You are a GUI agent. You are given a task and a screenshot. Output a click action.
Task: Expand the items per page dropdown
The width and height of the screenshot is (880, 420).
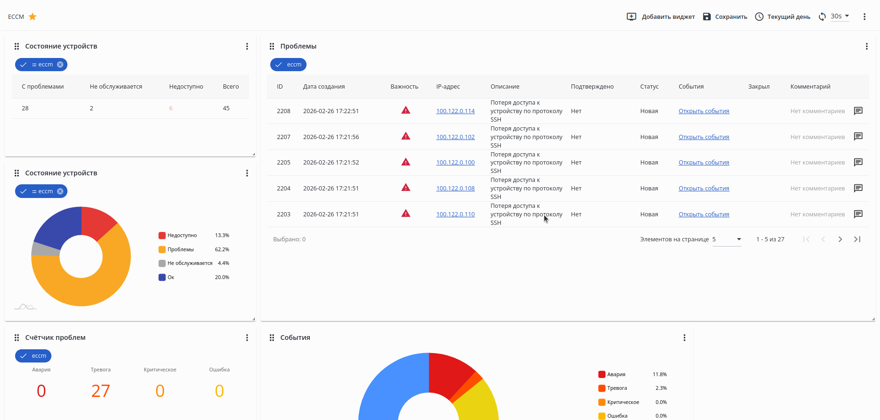point(727,239)
